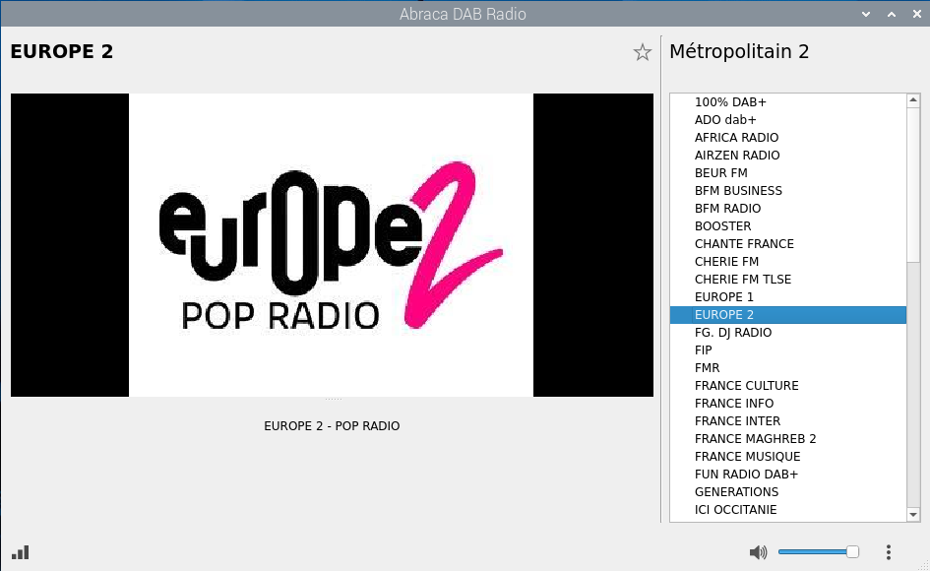Select 100% DAB+ at top of list
Image resolution: width=930 pixels, height=571 pixels.
point(730,102)
